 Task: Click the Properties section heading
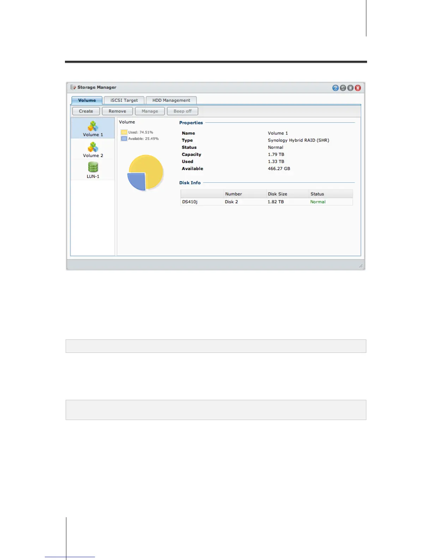coord(191,123)
